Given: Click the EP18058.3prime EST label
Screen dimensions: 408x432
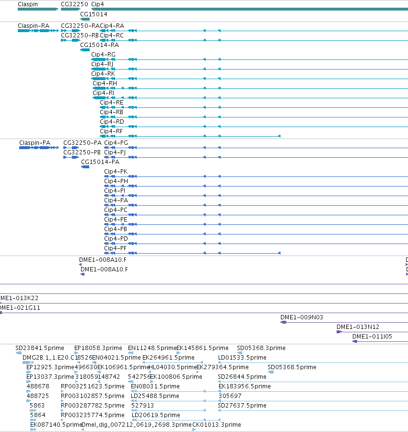Looking at the screenshot, I should (98, 348).
